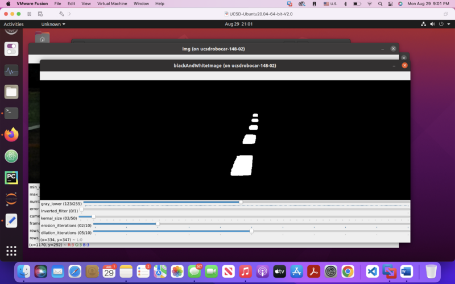Open Jupyter from the Ubuntu dock
This screenshot has width=455, height=284.
(x=11, y=199)
